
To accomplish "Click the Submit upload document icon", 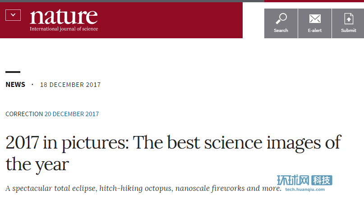I will 349,19.
